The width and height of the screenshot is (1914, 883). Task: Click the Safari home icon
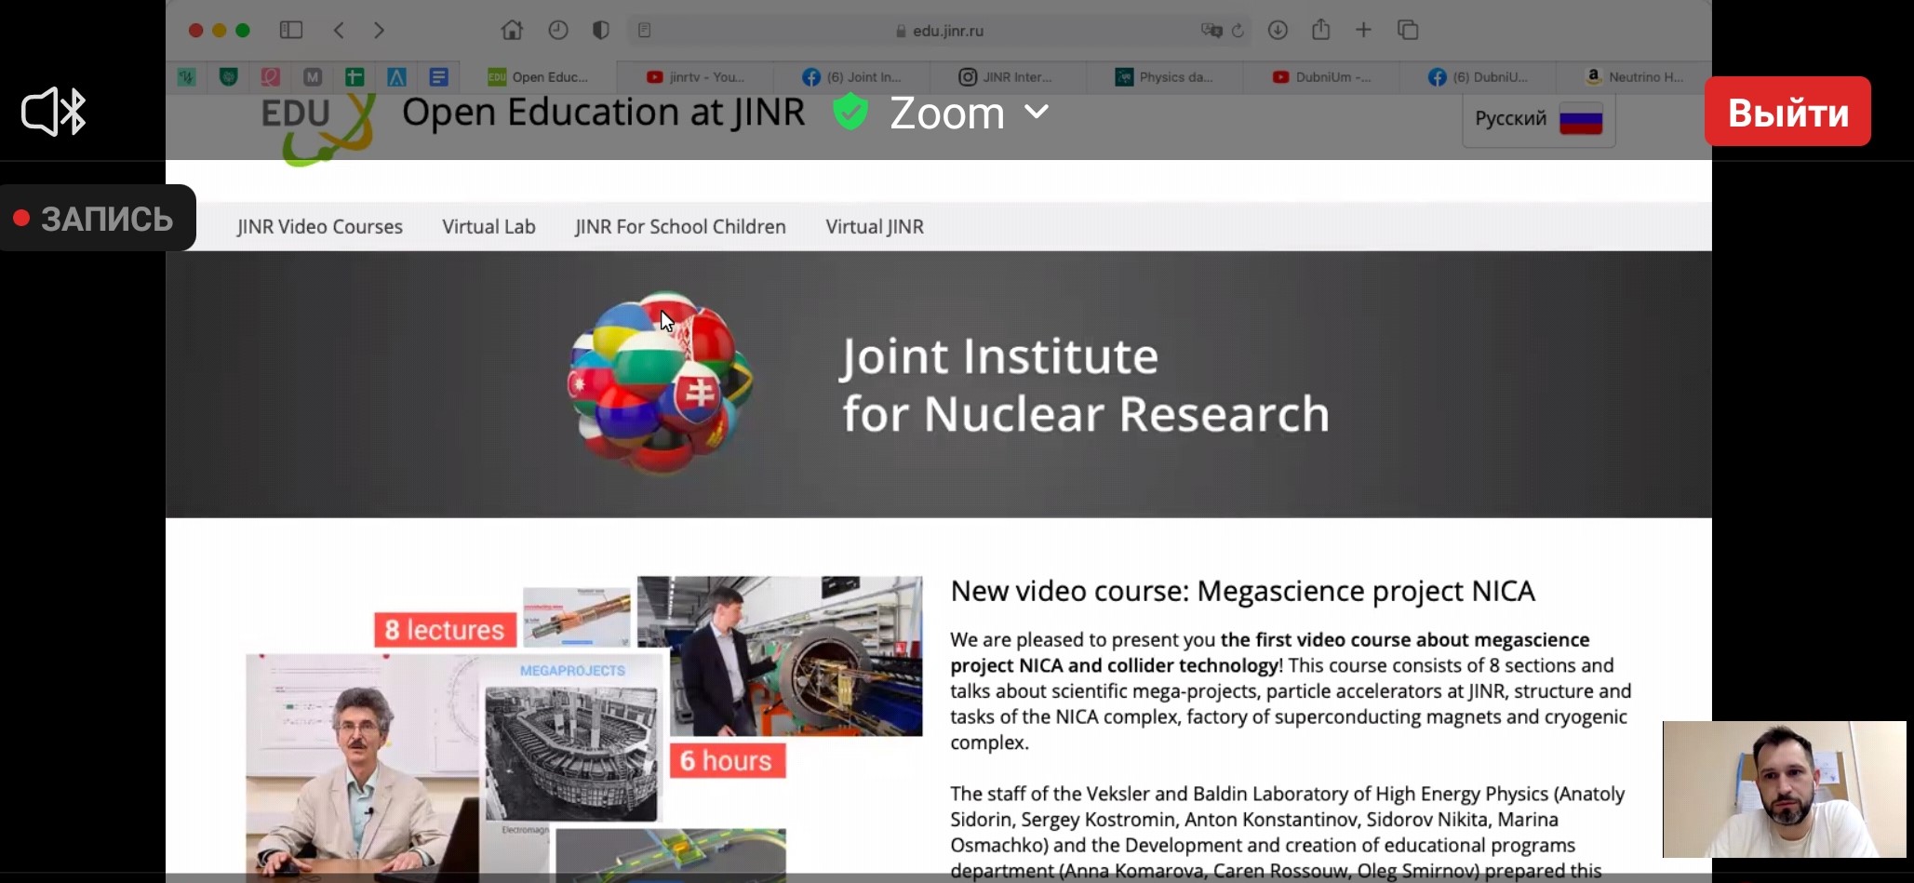coord(512,31)
